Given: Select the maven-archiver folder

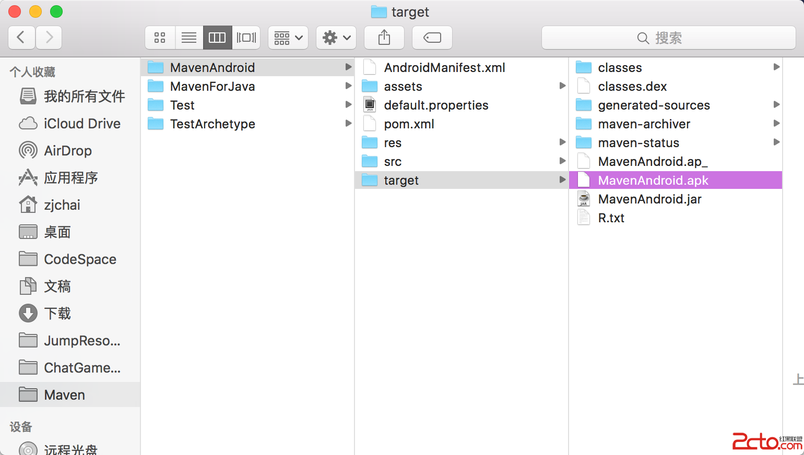Looking at the screenshot, I should click(x=676, y=124).
